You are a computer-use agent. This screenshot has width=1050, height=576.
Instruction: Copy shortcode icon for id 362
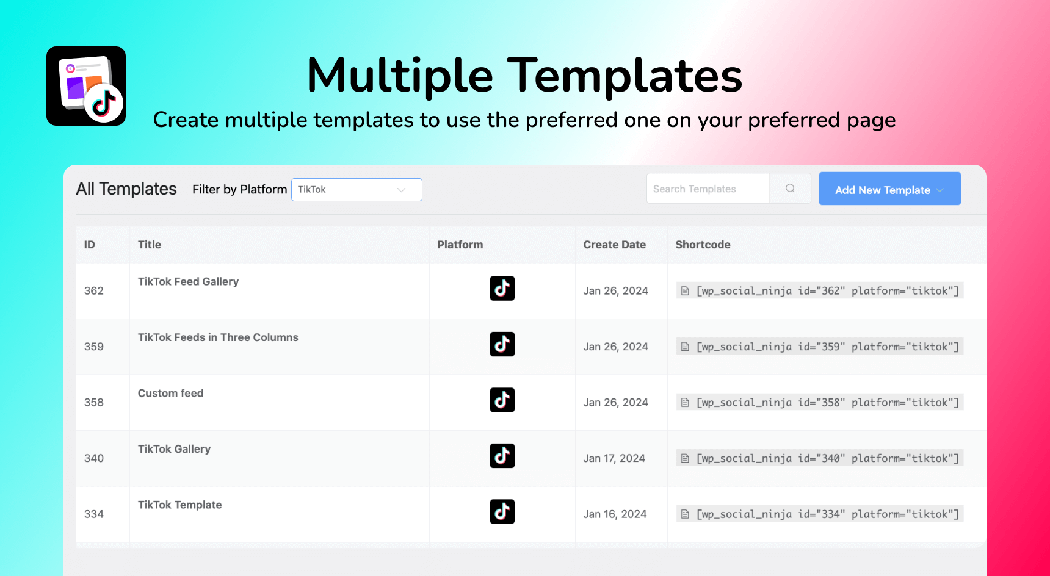click(x=685, y=291)
